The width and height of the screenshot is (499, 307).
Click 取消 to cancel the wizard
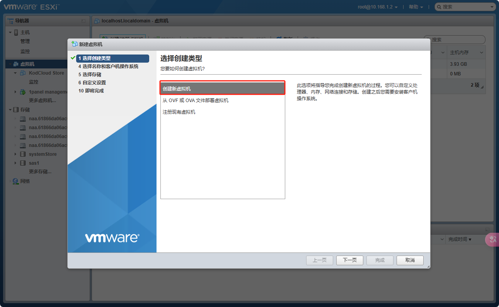[410, 260]
